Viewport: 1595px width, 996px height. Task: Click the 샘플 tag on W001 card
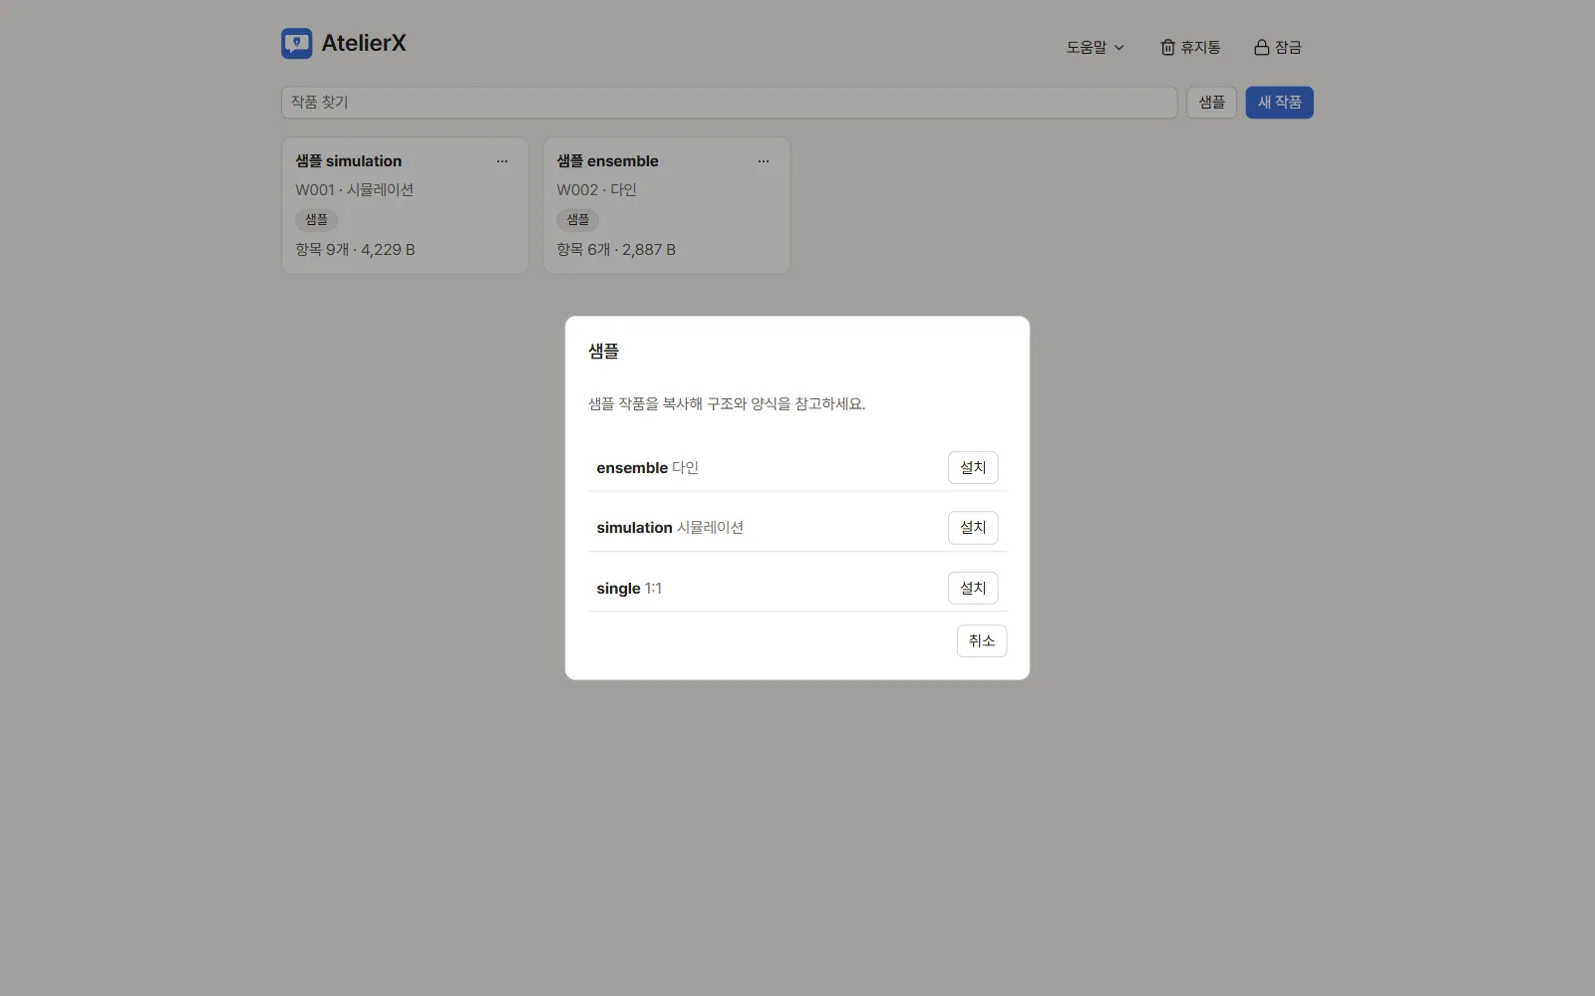pos(316,220)
